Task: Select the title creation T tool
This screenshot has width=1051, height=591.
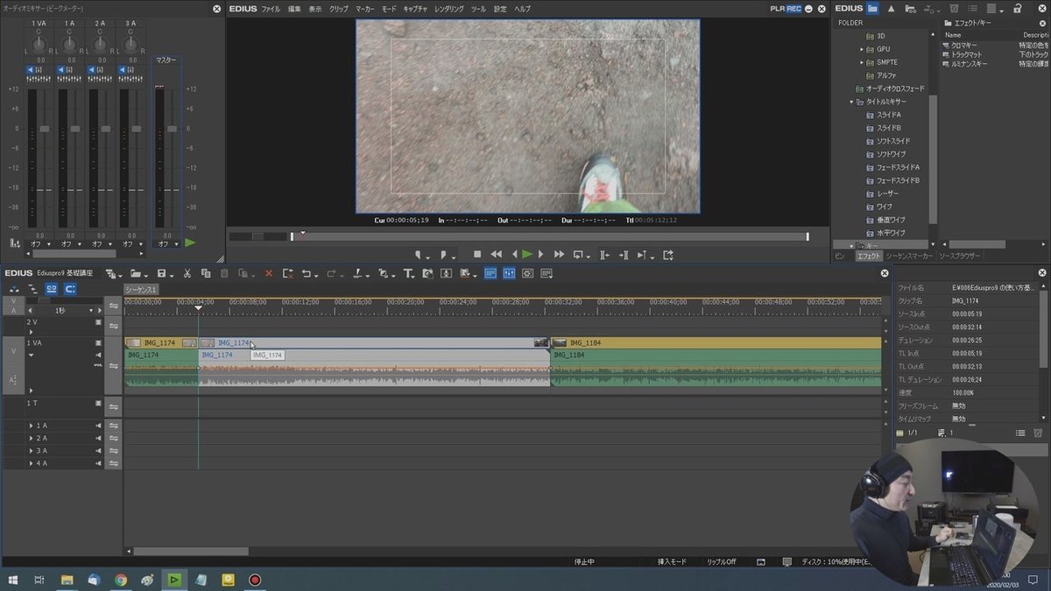Action: click(x=409, y=274)
